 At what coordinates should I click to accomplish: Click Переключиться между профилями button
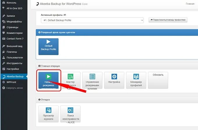pyautogui.click(x=168, y=20)
